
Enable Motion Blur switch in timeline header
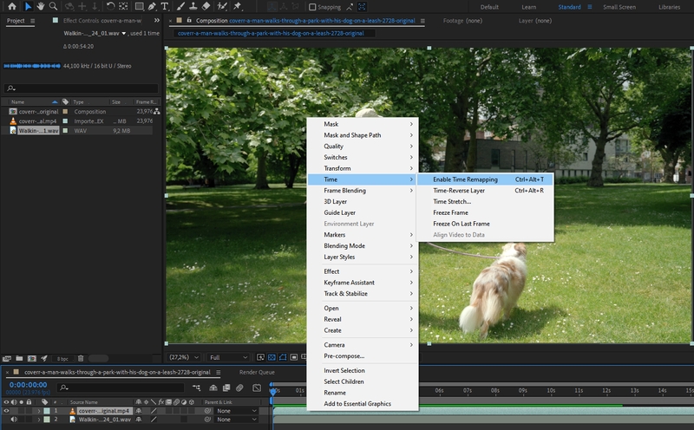pyautogui.click(x=239, y=388)
